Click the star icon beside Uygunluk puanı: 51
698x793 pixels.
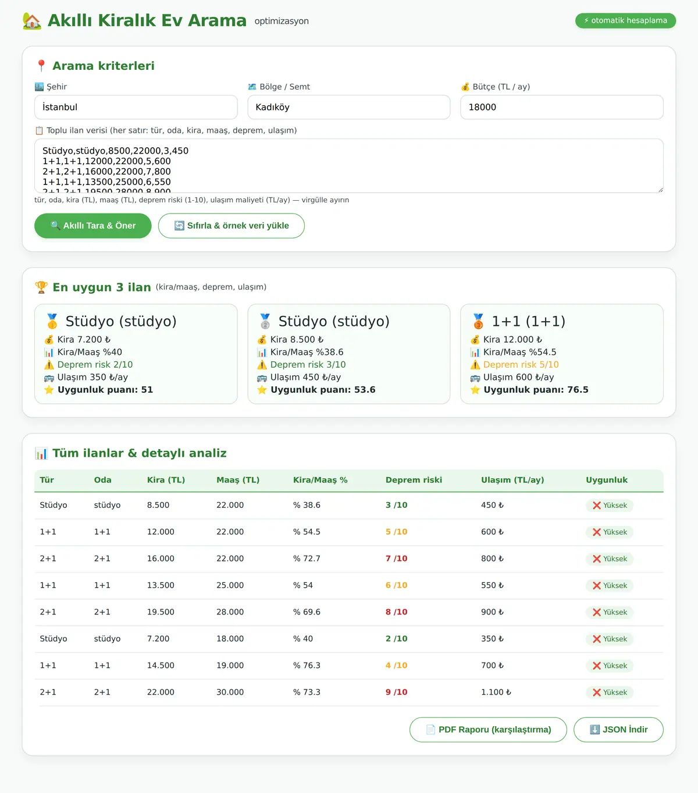coord(49,390)
